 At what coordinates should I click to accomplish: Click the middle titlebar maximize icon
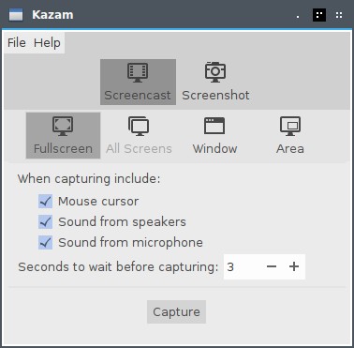[319, 15]
